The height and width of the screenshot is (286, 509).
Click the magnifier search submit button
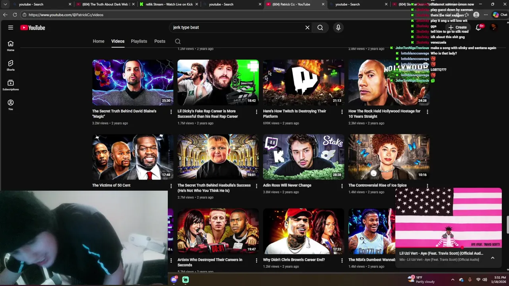coord(320,27)
